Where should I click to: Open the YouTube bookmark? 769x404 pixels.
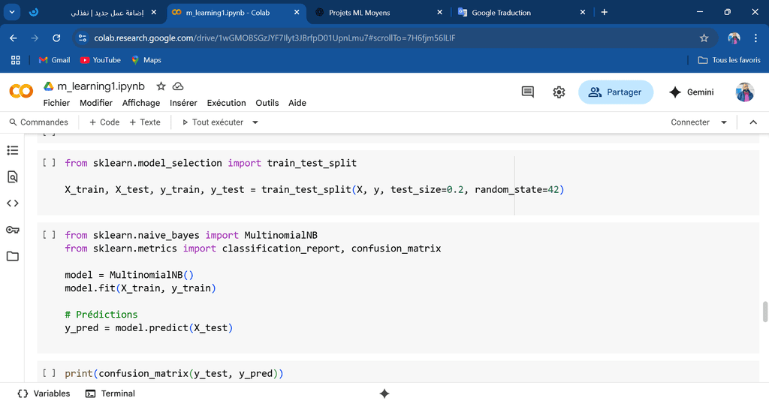[x=101, y=60]
